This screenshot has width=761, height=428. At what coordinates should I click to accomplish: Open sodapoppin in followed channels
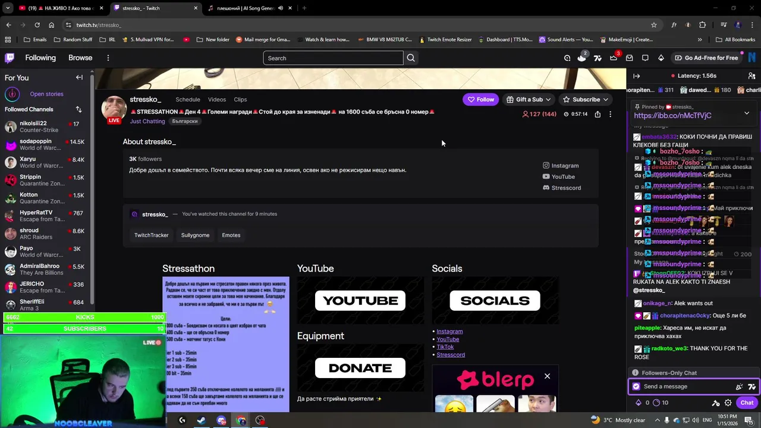tap(45, 145)
